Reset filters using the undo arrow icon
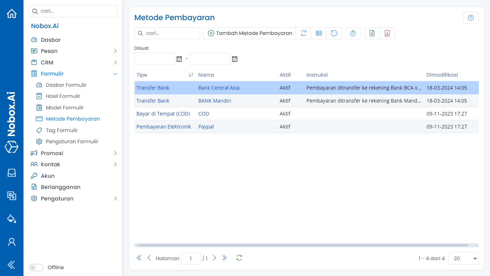 click(x=334, y=33)
